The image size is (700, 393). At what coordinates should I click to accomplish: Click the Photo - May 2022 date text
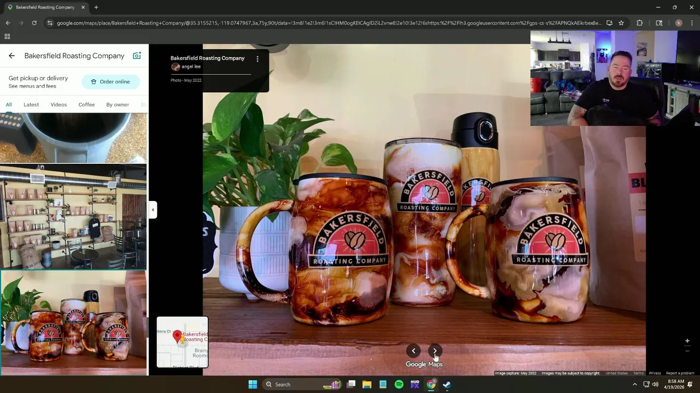coord(186,80)
